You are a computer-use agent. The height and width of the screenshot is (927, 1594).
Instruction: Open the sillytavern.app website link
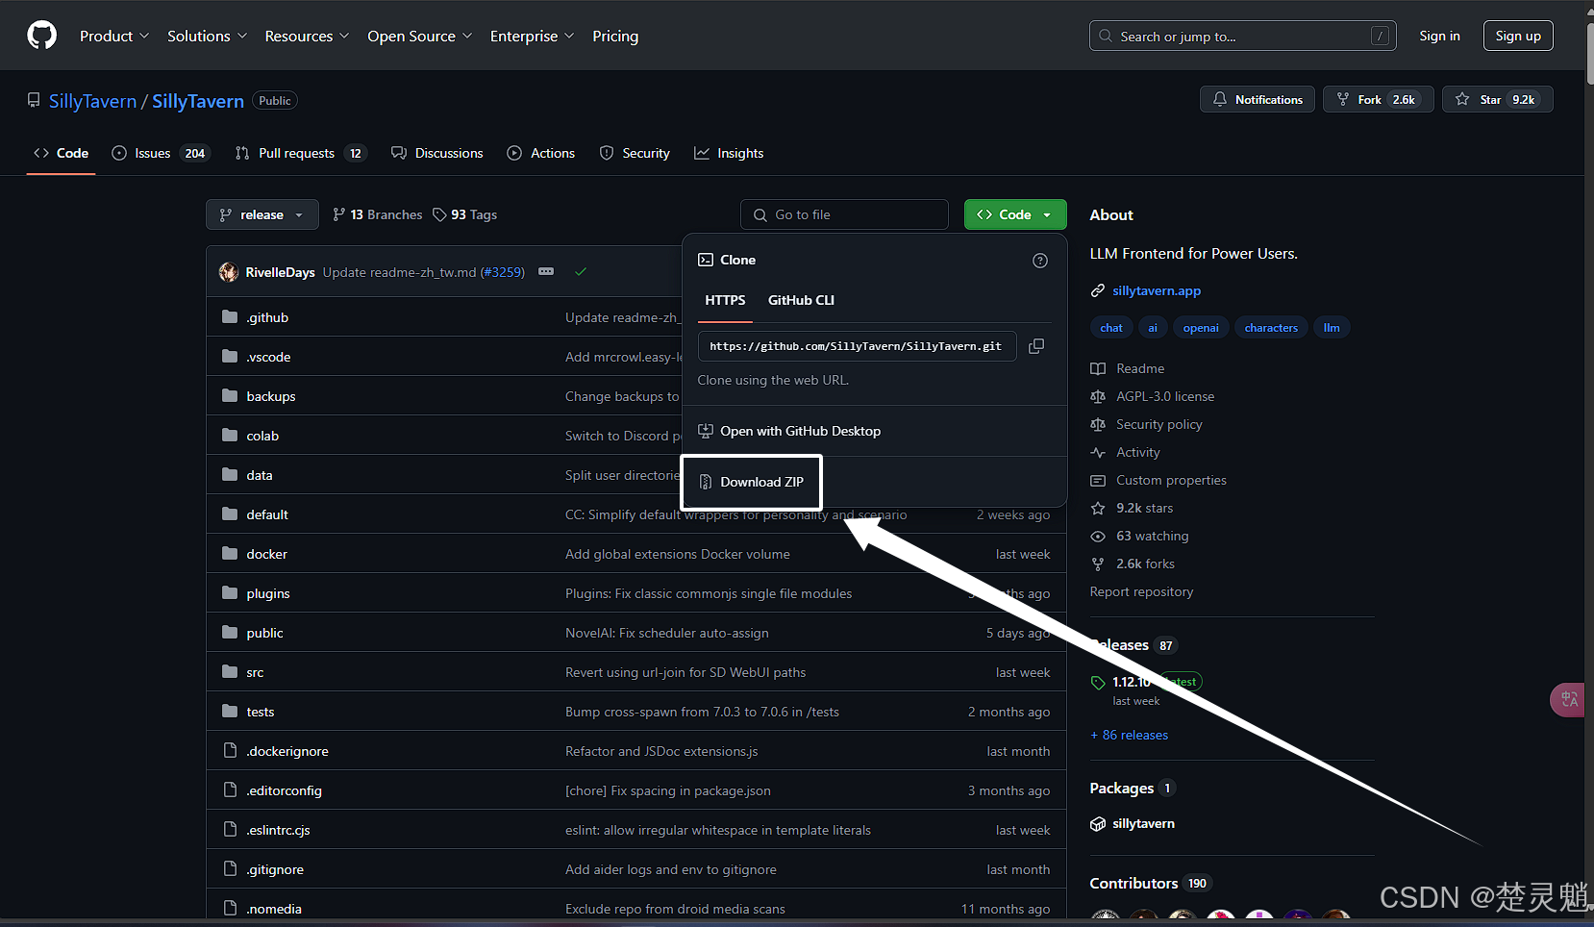pyautogui.click(x=1157, y=290)
